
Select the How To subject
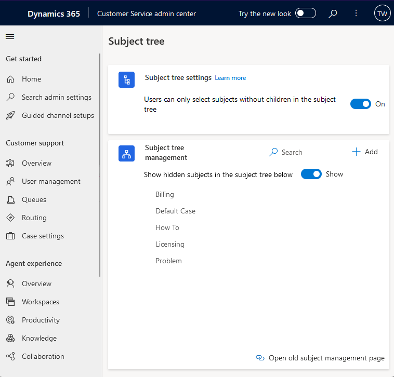coord(167,227)
